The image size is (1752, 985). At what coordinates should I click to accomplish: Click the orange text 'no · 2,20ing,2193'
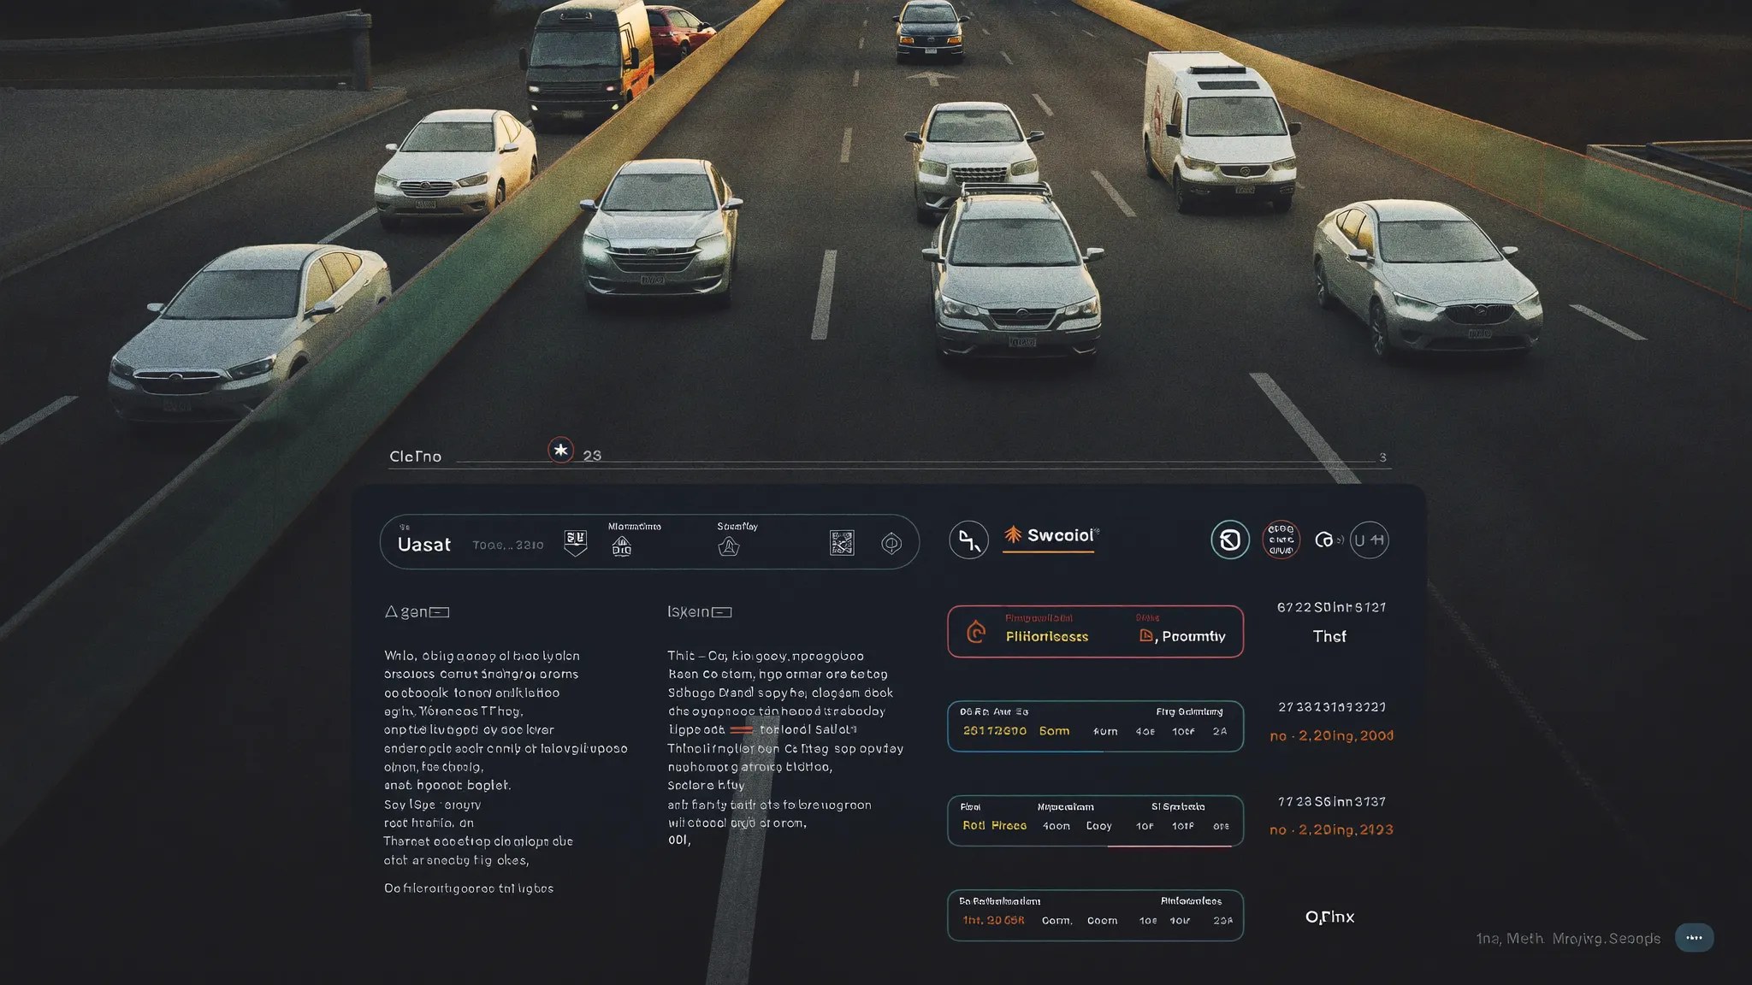[1332, 830]
